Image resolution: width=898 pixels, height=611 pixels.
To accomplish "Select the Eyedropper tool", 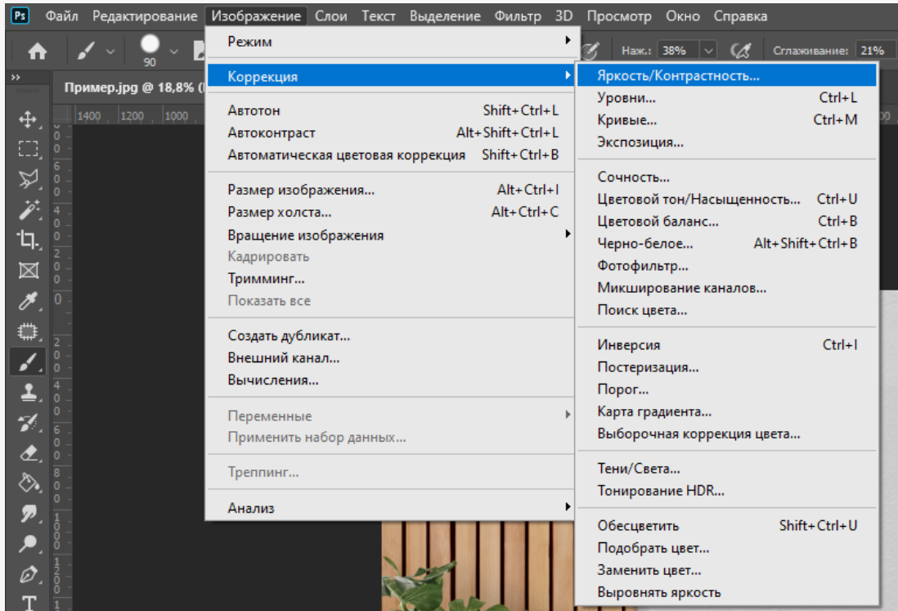I will (28, 303).
